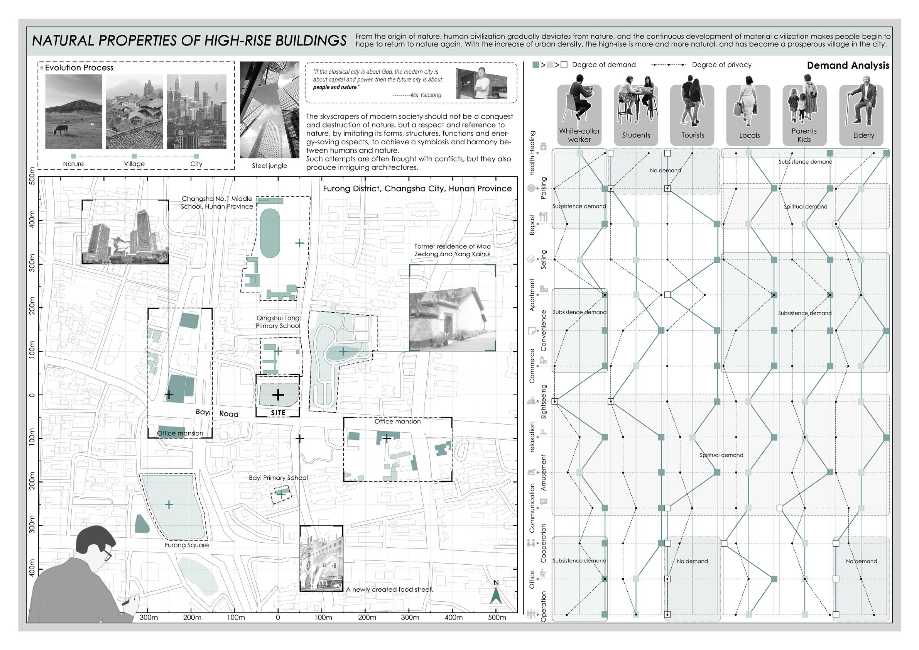Click the Repast fork and knife icon
The image size is (919, 650).
tap(543, 217)
